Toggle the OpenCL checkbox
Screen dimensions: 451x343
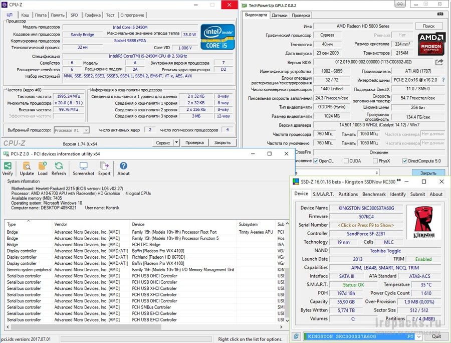pos(316,161)
